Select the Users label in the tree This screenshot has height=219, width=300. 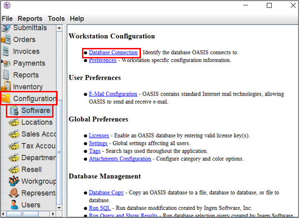point(31,205)
